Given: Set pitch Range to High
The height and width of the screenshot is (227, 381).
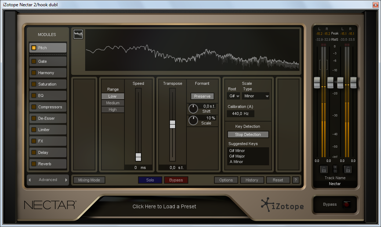Looking at the screenshot, I should pos(113,109).
